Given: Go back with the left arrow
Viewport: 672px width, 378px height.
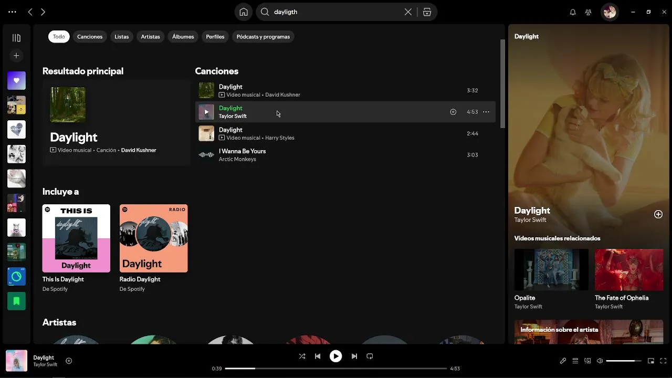Looking at the screenshot, I should point(30,12).
